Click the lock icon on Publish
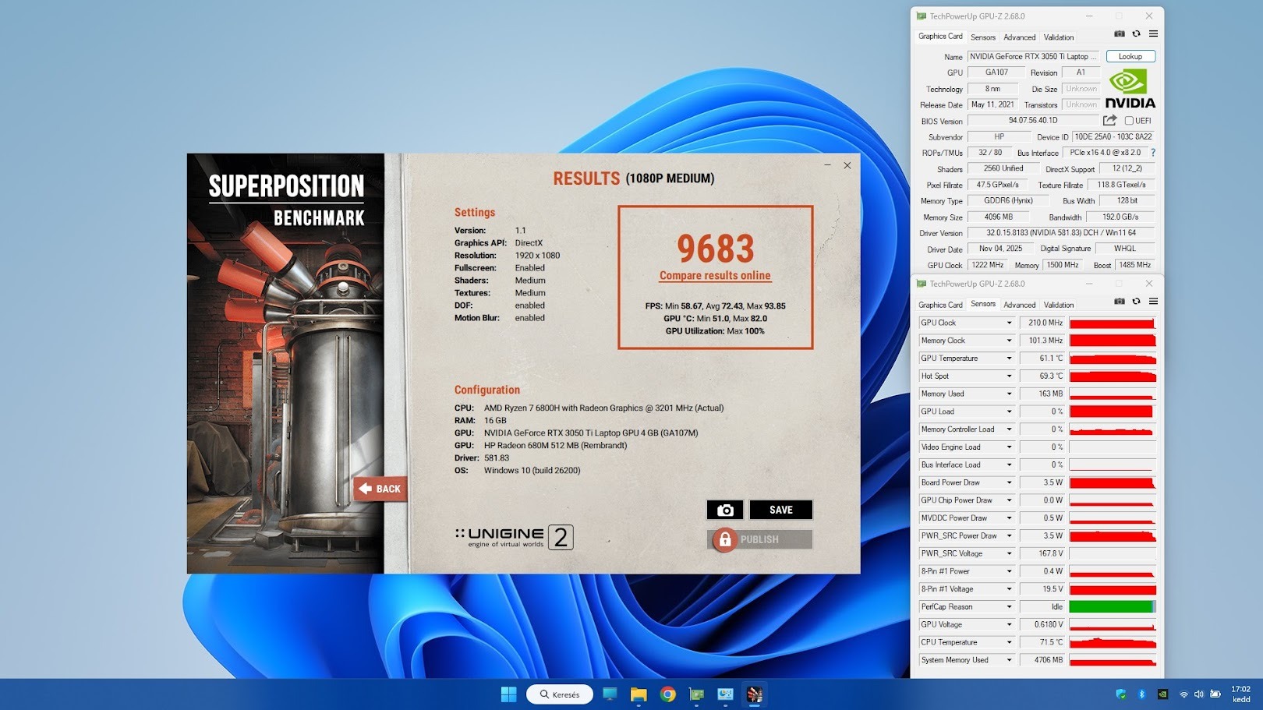This screenshot has height=710, width=1263. click(725, 539)
